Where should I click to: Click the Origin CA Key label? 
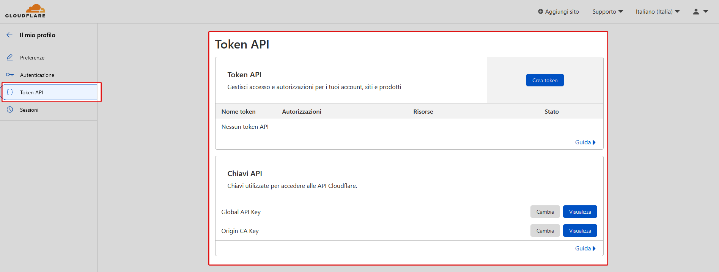[x=240, y=231]
